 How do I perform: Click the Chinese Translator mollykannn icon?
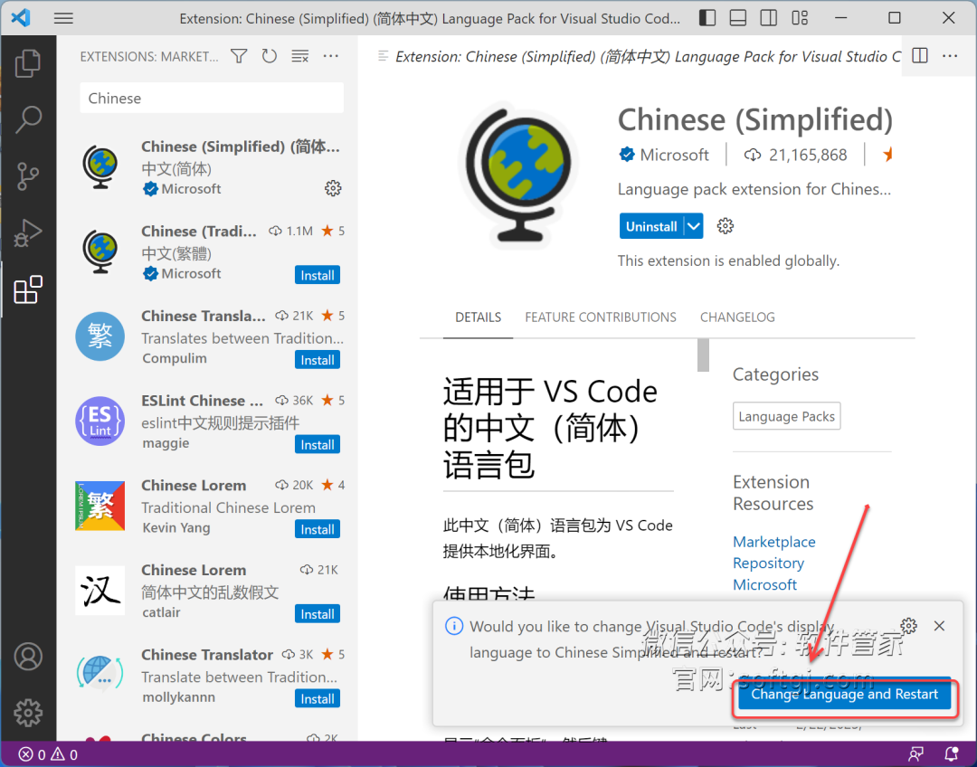click(100, 674)
